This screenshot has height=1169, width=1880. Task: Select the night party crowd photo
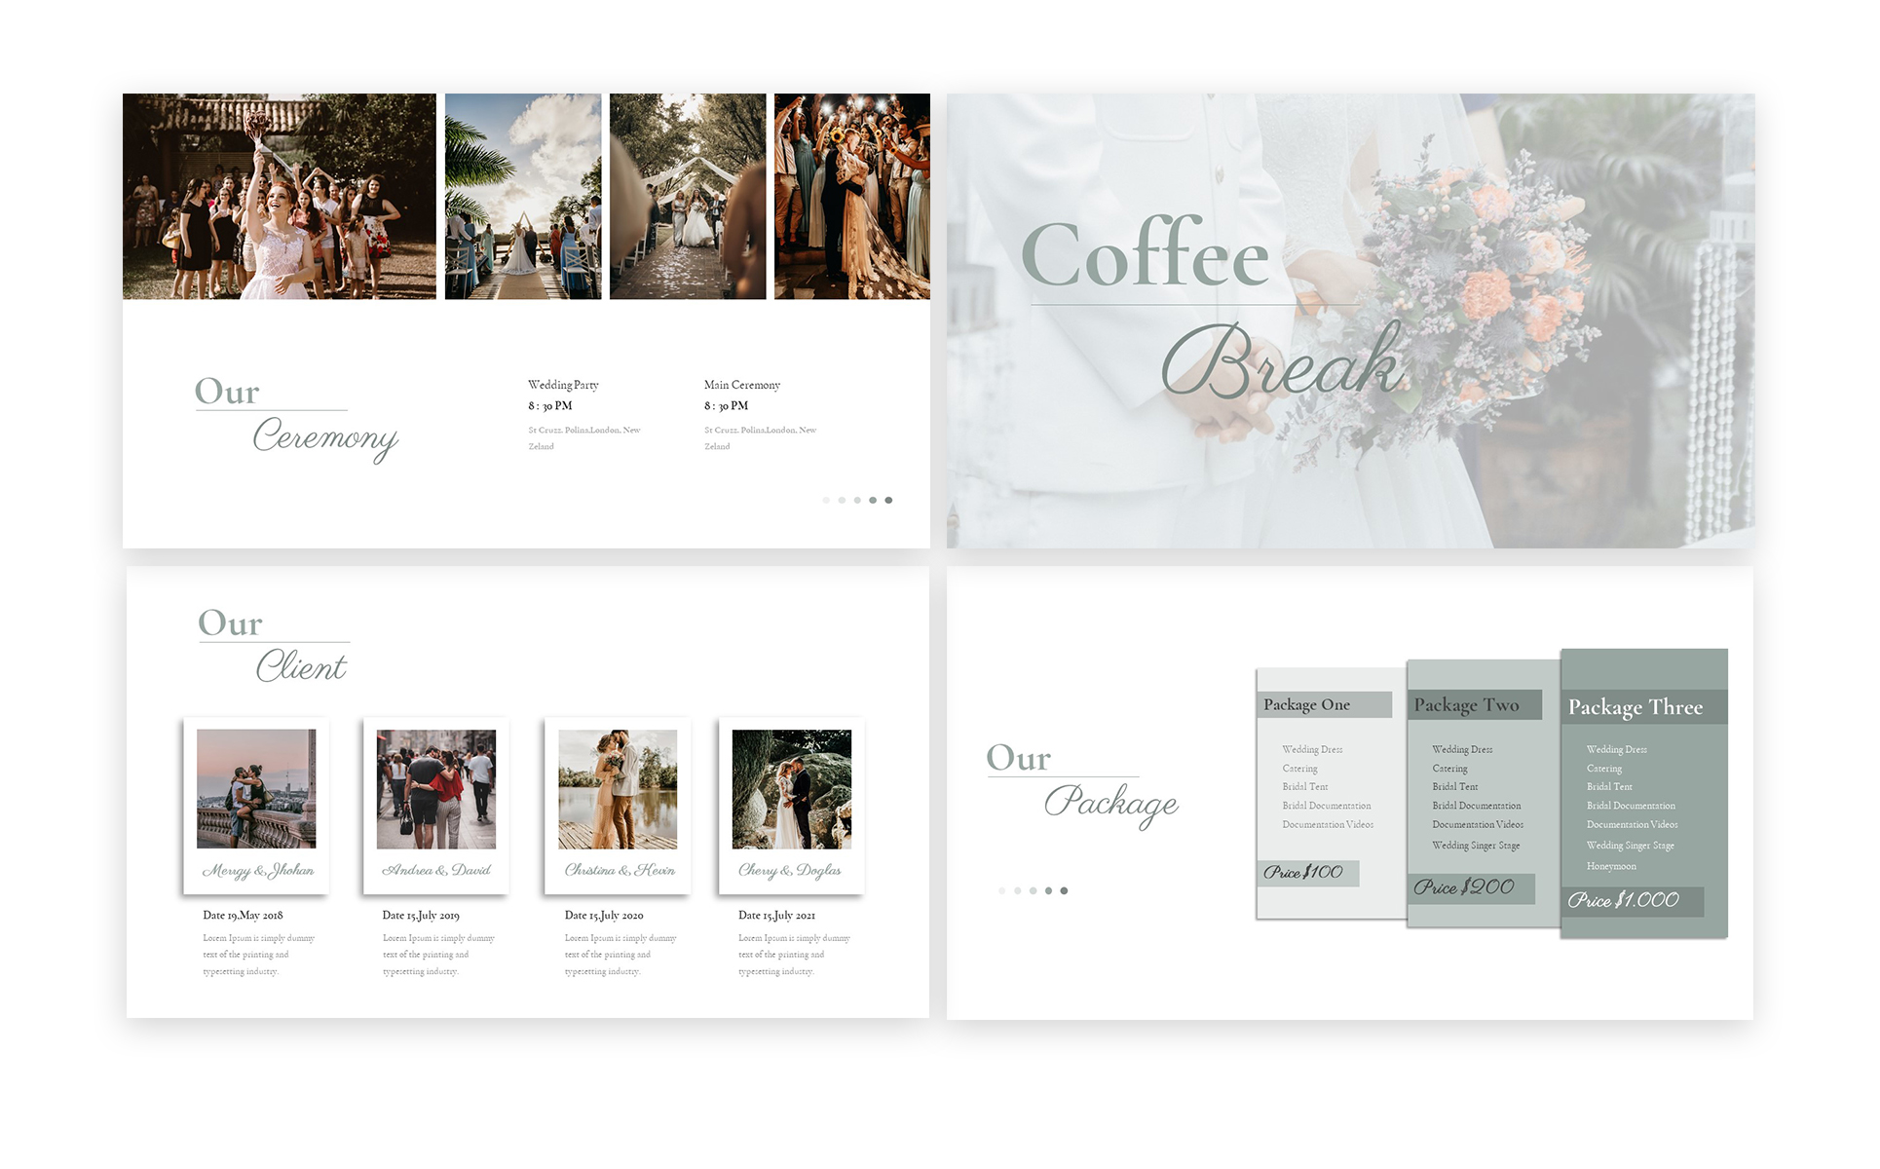pos(852,196)
